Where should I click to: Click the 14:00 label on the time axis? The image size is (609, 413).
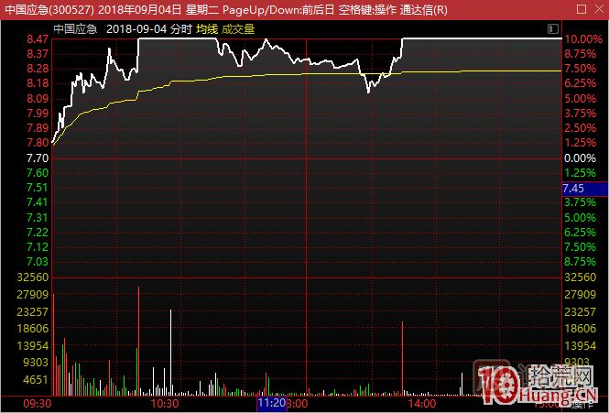click(x=421, y=402)
